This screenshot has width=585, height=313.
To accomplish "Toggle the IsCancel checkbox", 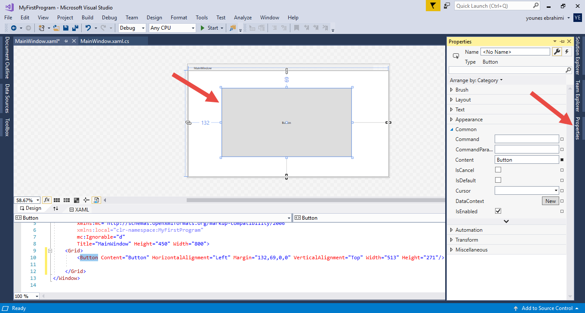I will tap(498, 170).
